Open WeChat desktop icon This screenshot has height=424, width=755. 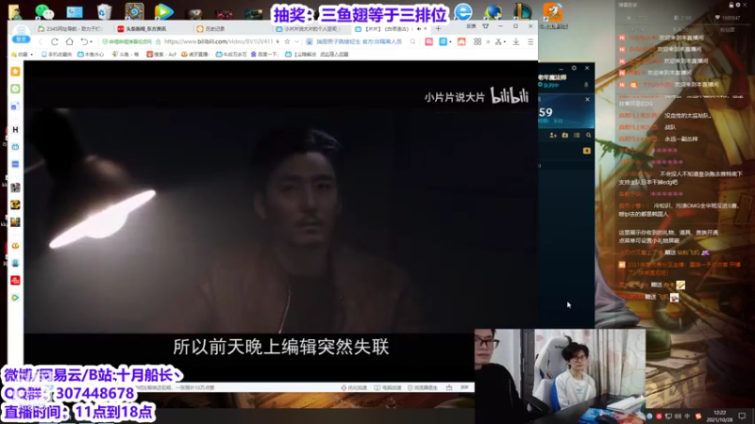(44, 11)
